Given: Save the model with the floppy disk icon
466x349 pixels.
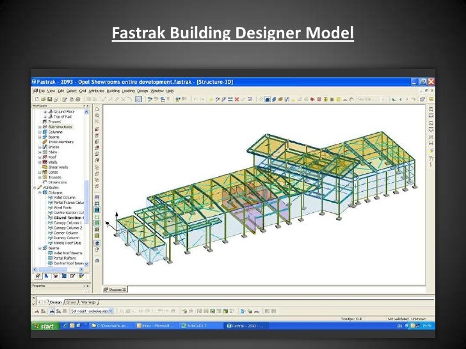Looking at the screenshot, I should [x=50, y=99].
